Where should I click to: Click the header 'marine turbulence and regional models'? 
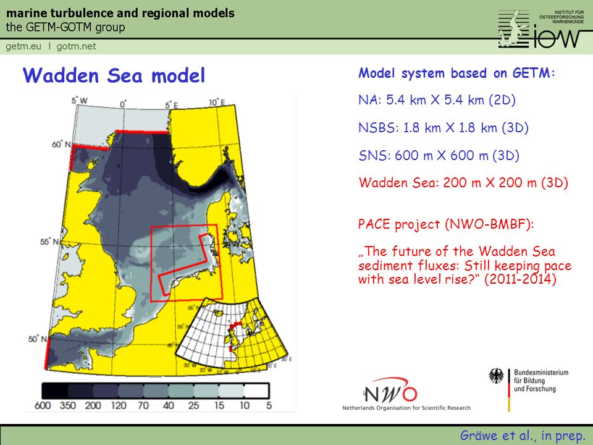pos(120,13)
